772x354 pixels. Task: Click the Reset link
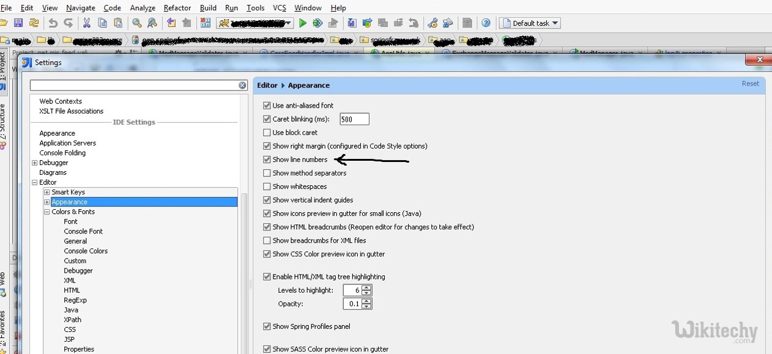750,84
